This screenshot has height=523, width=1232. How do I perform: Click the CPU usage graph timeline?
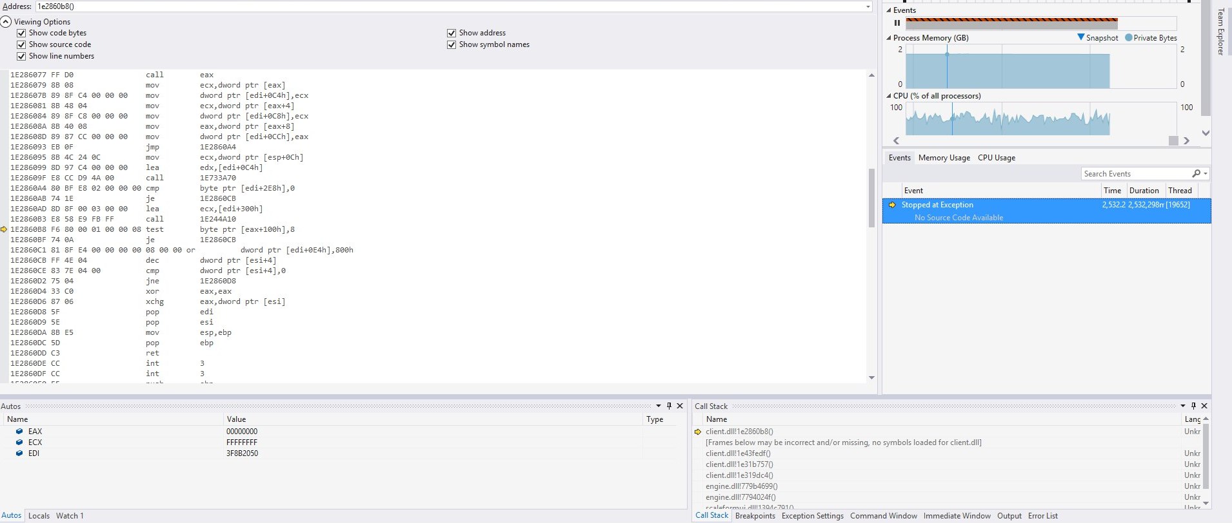(x=1041, y=119)
